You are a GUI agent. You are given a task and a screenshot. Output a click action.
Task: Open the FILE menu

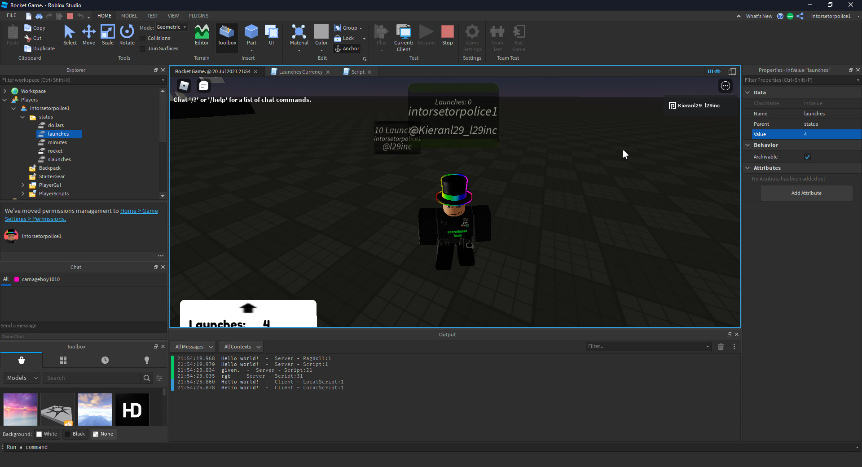point(12,16)
